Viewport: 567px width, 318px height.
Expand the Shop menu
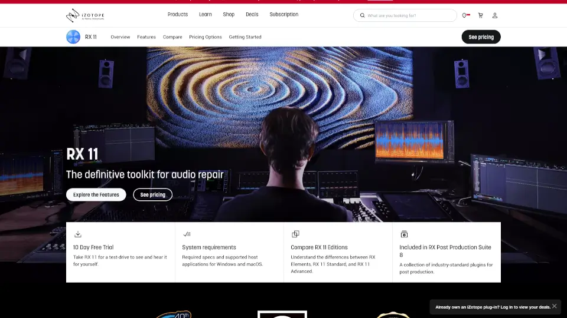coord(229,15)
